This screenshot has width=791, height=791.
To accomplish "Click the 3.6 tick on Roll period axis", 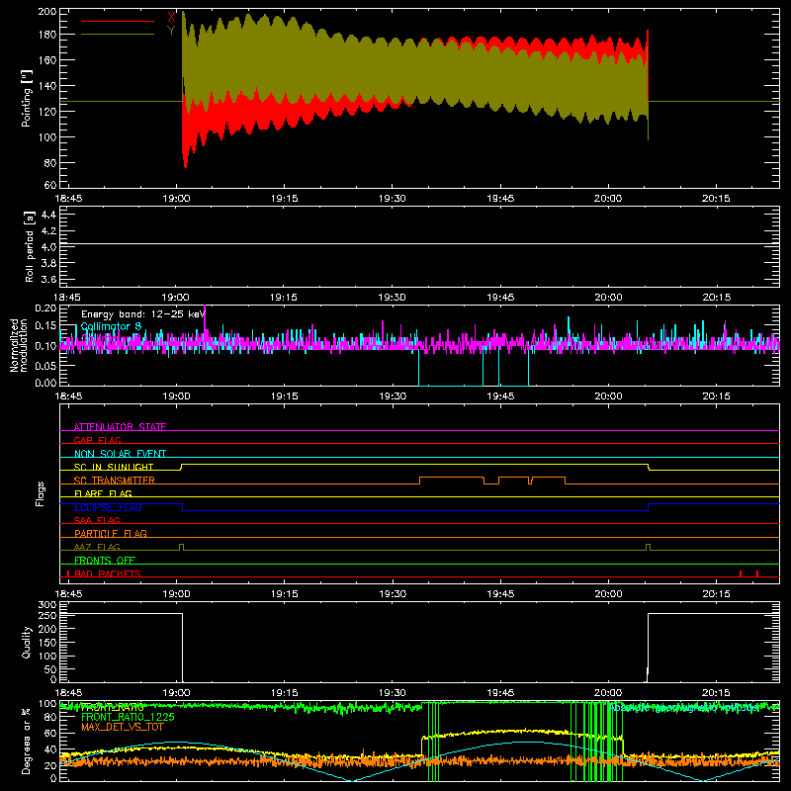I will click(x=48, y=279).
